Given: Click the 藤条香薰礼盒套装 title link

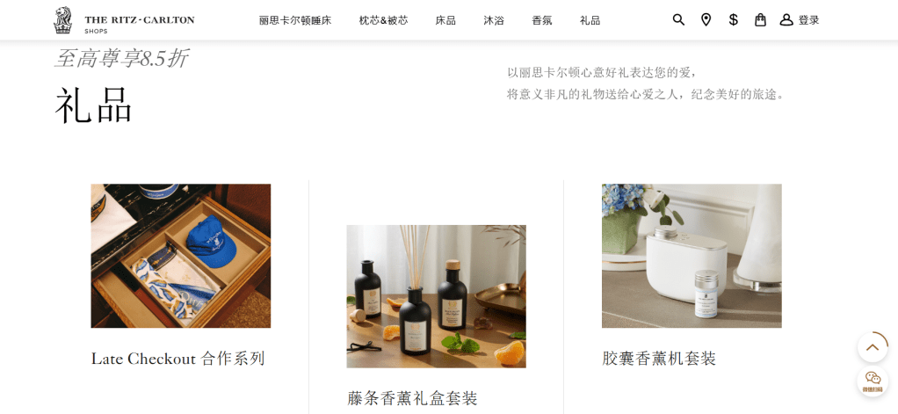Looking at the screenshot, I should 412,398.
